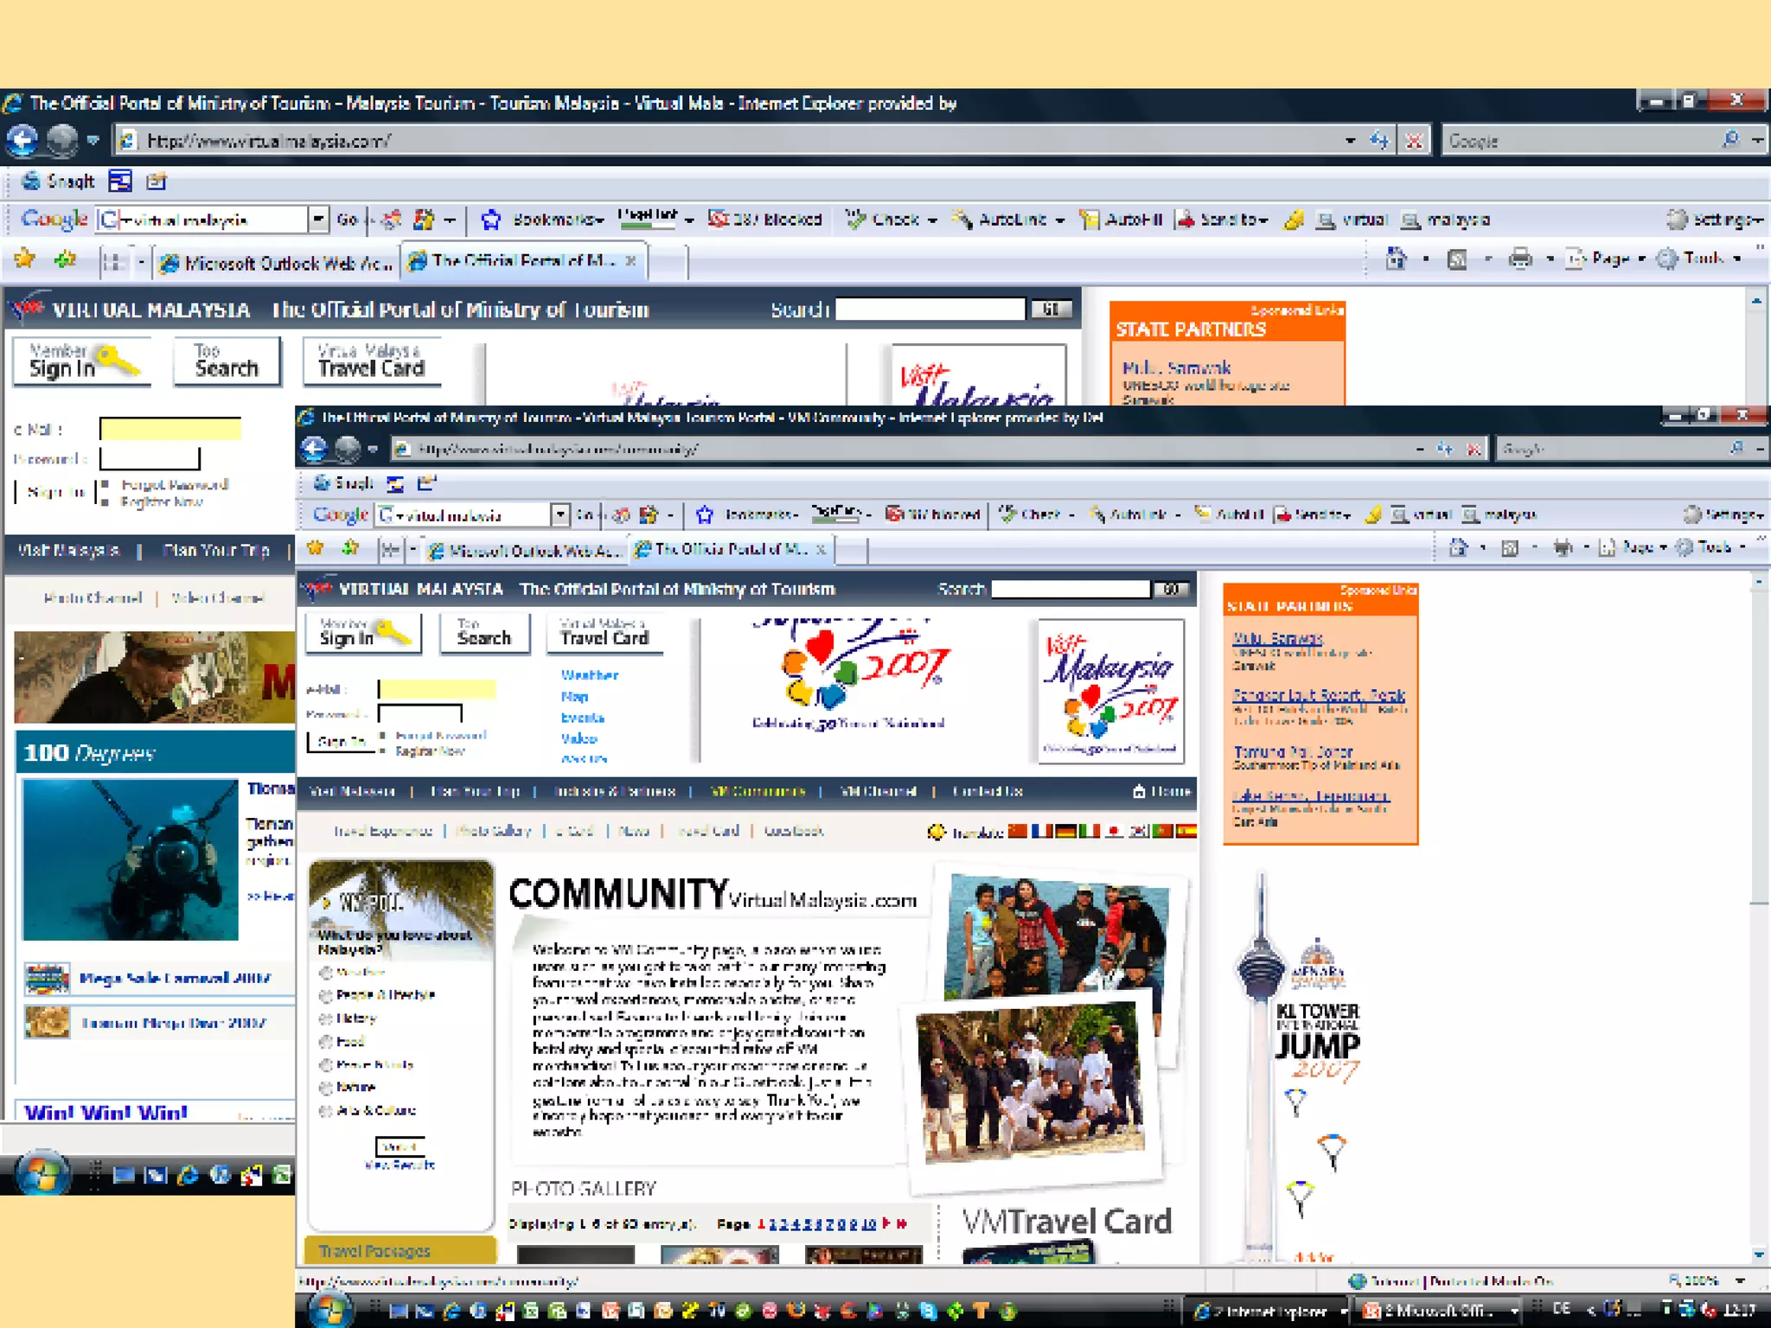Click the Quick Tabs icon in the rear window
This screenshot has width=1771, height=1328.
point(112,261)
